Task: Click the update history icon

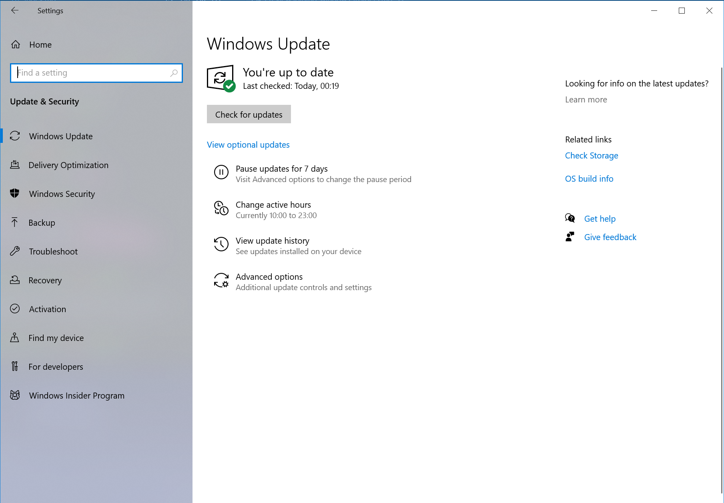Action: [x=221, y=244]
